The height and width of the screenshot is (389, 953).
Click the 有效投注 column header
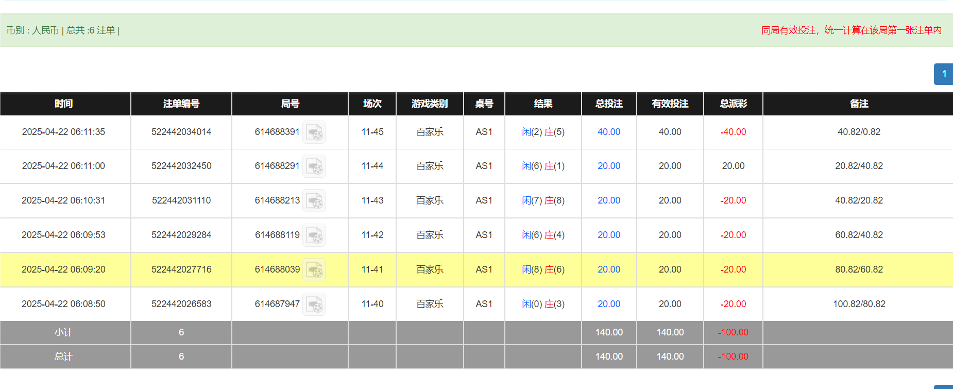[670, 104]
